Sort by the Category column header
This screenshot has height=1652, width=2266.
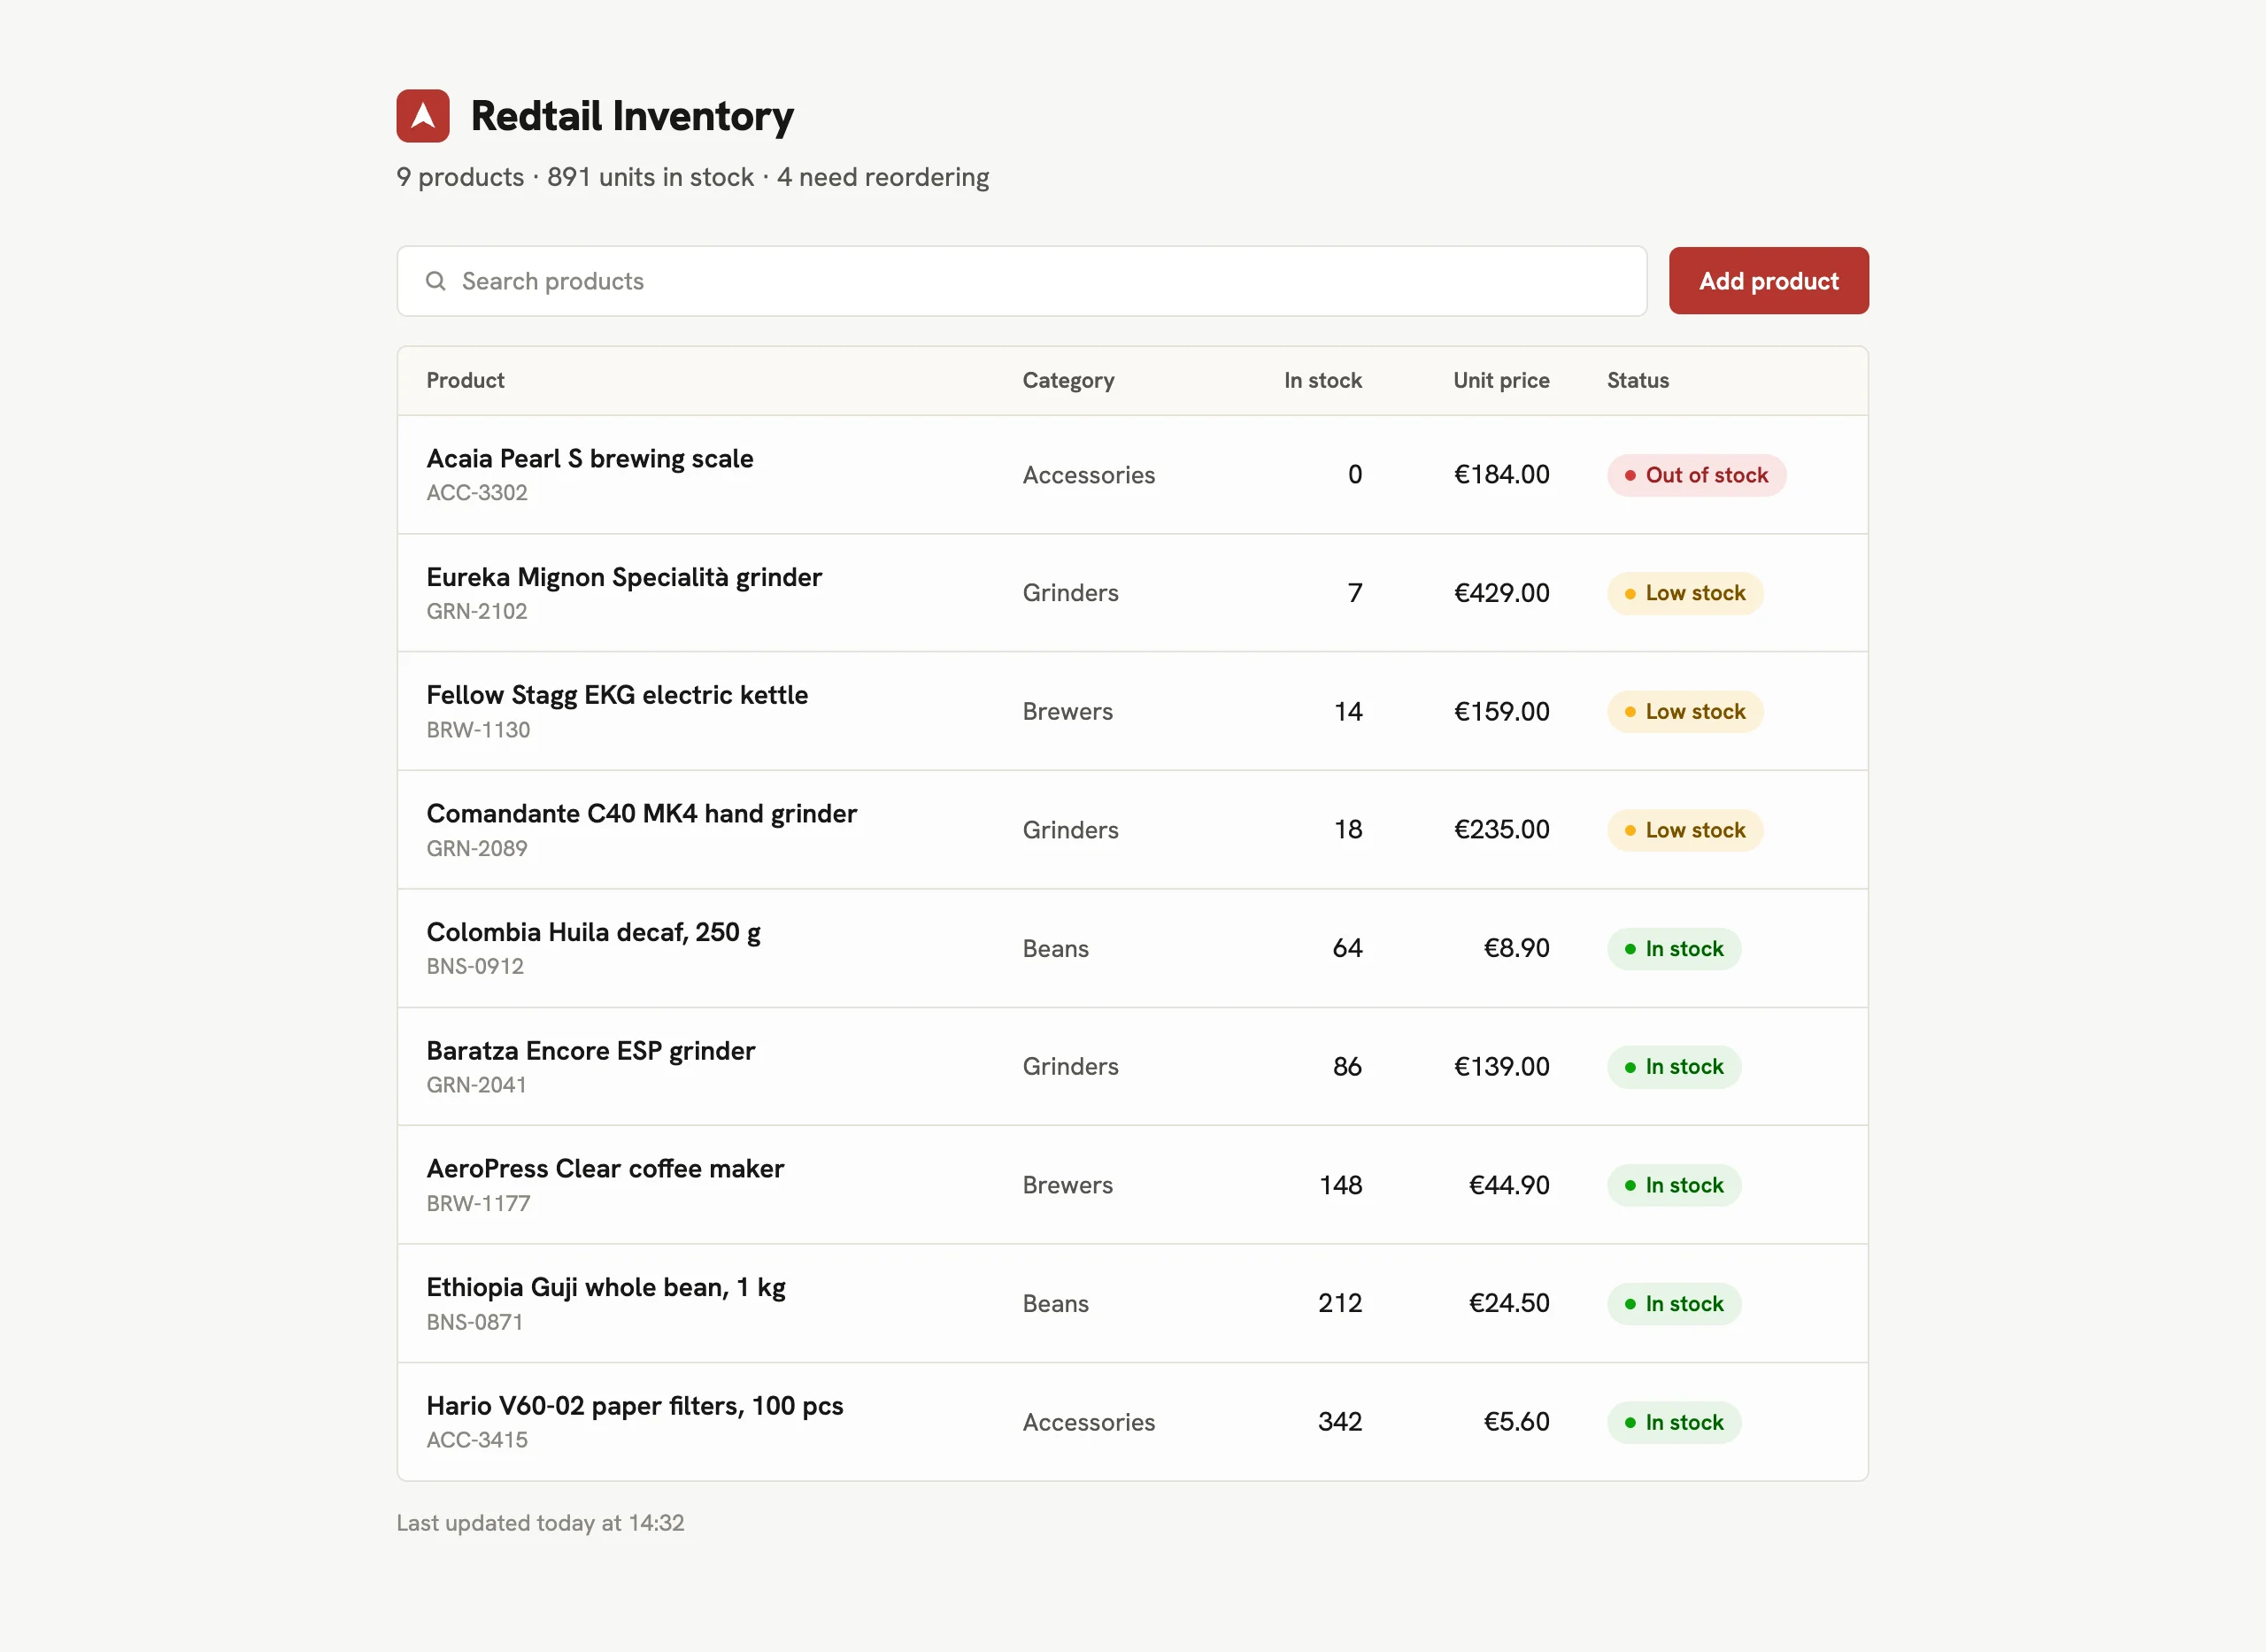pyautogui.click(x=1067, y=380)
